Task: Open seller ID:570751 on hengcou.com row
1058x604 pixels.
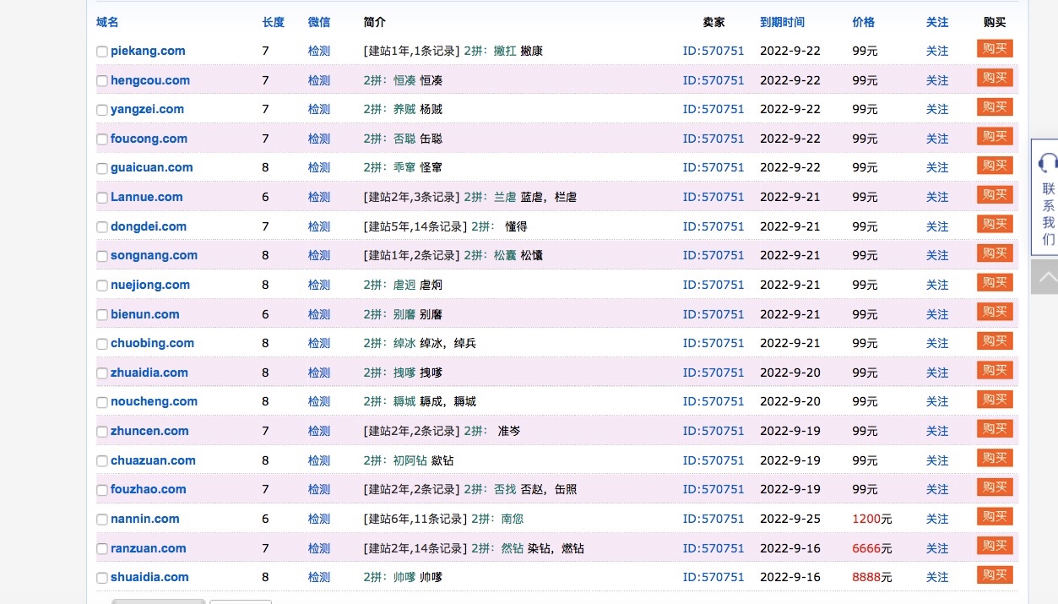Action: coord(713,80)
